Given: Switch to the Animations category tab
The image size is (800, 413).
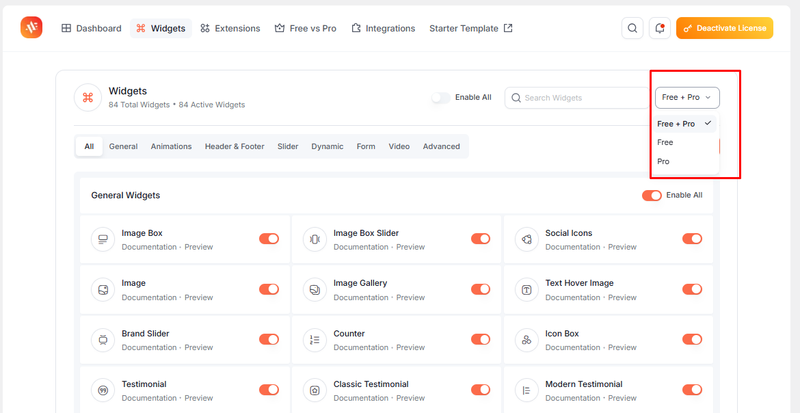Looking at the screenshot, I should tap(172, 146).
